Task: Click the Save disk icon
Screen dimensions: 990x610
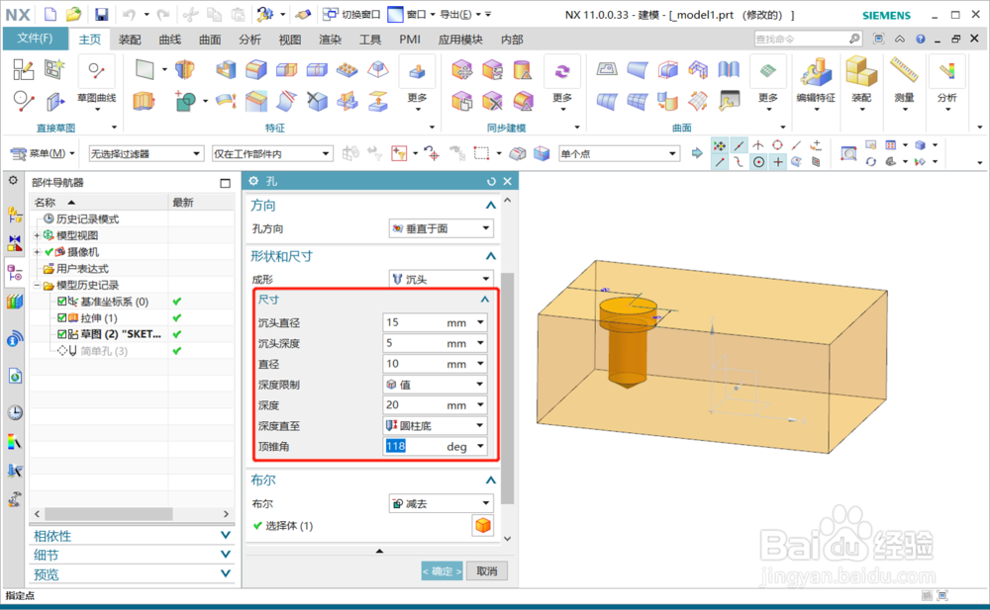Action: pyautogui.click(x=101, y=14)
